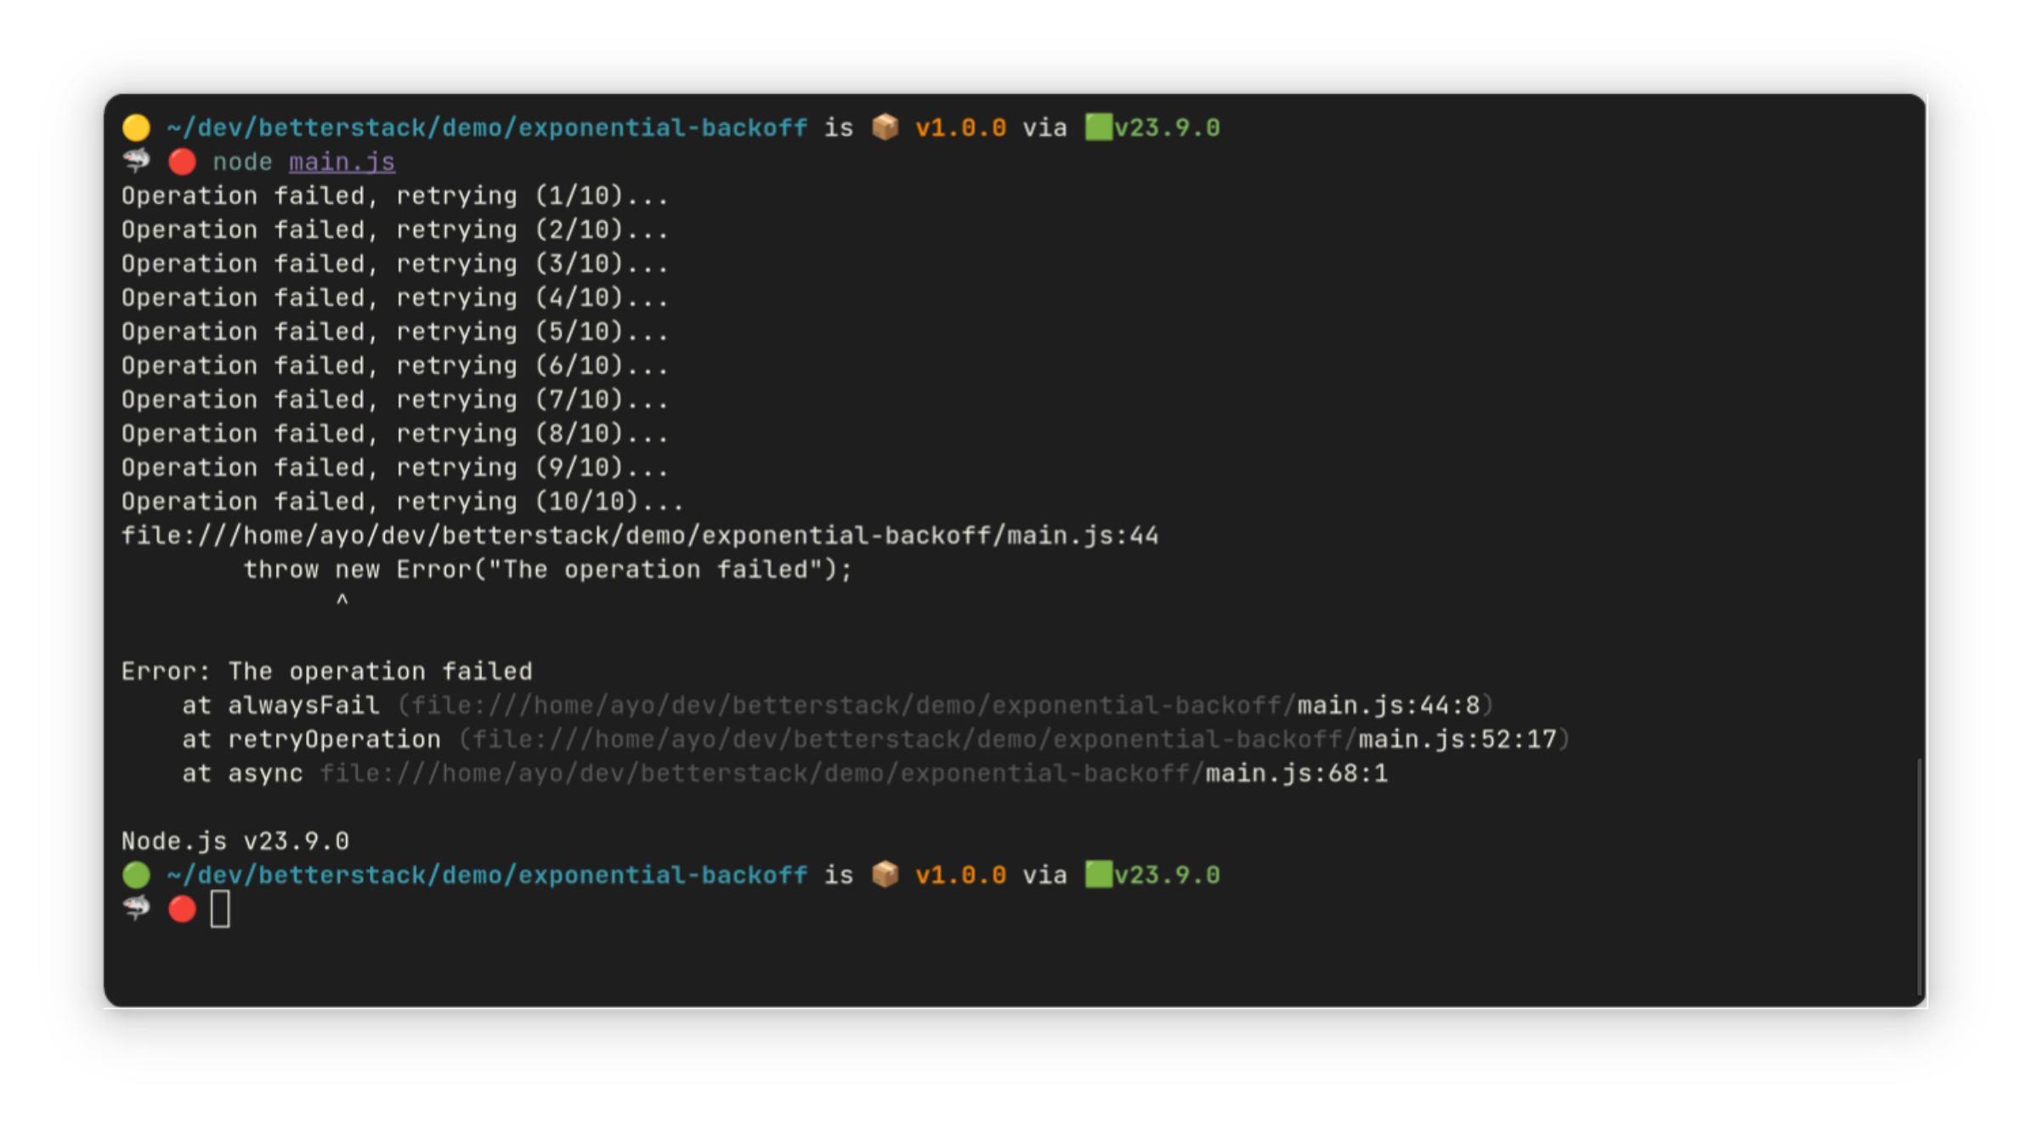Click the cursor block at the empty prompt
Viewport: 2031px width, 1122px height.
click(220, 909)
